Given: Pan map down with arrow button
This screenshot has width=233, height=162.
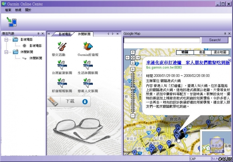Looking at the screenshot, I should tap(133, 63).
